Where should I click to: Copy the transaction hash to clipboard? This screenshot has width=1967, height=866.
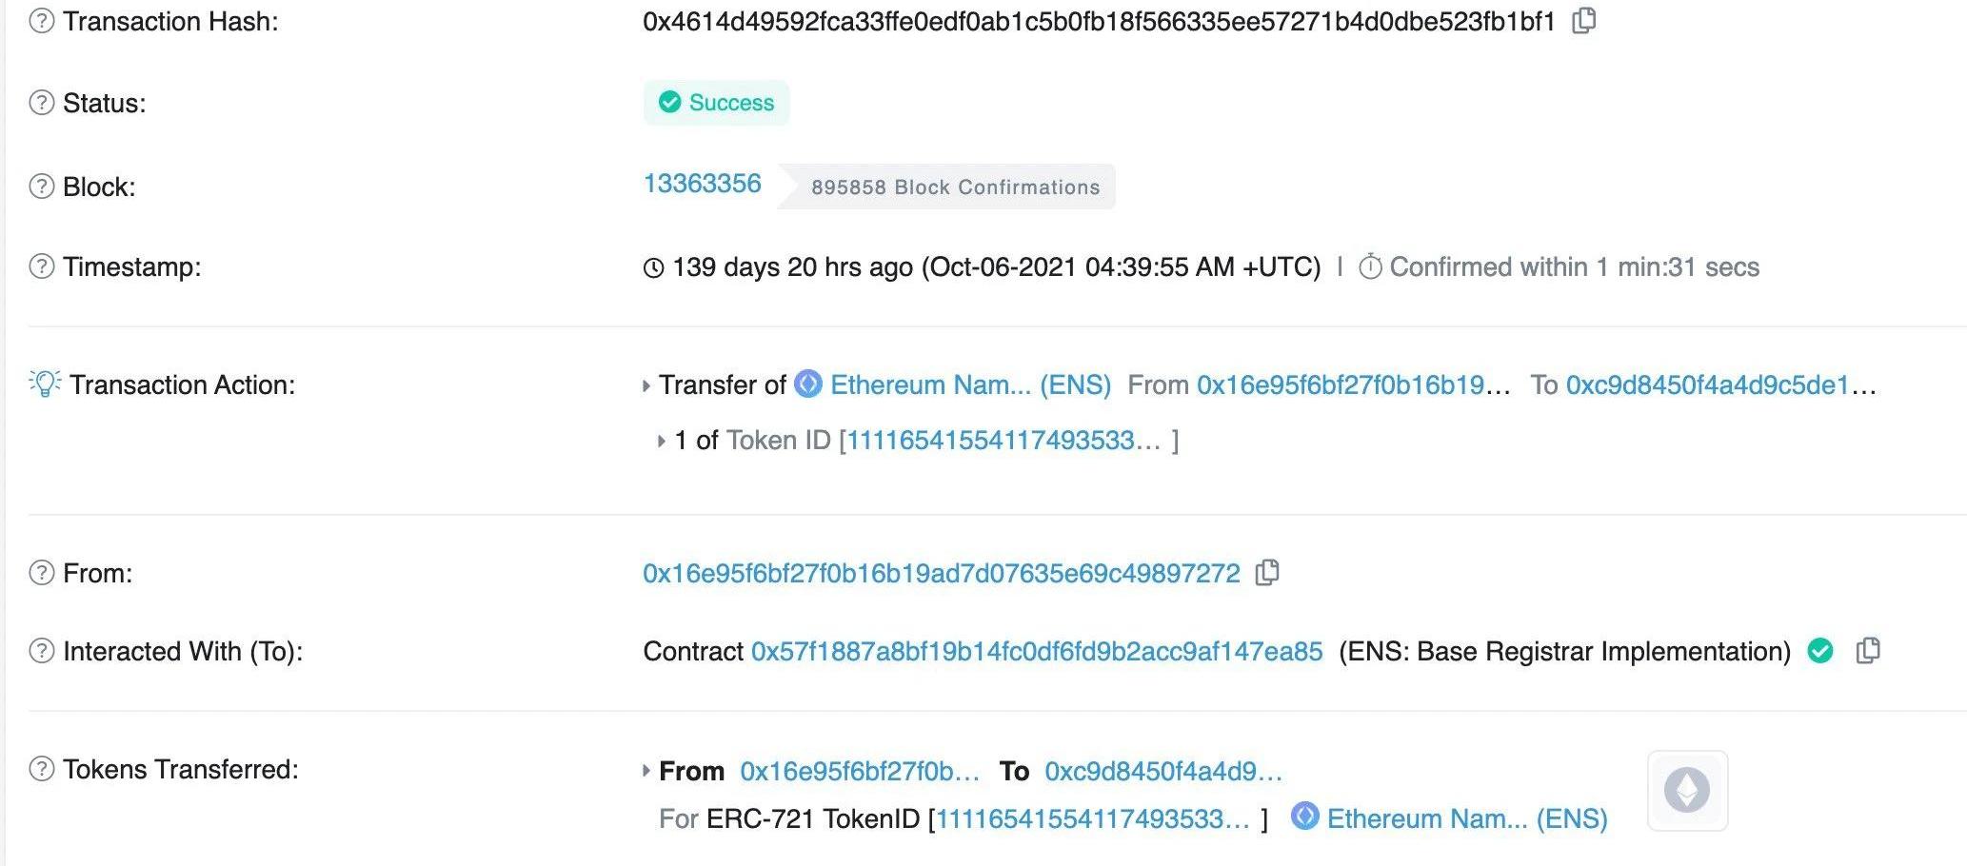[x=1584, y=21]
